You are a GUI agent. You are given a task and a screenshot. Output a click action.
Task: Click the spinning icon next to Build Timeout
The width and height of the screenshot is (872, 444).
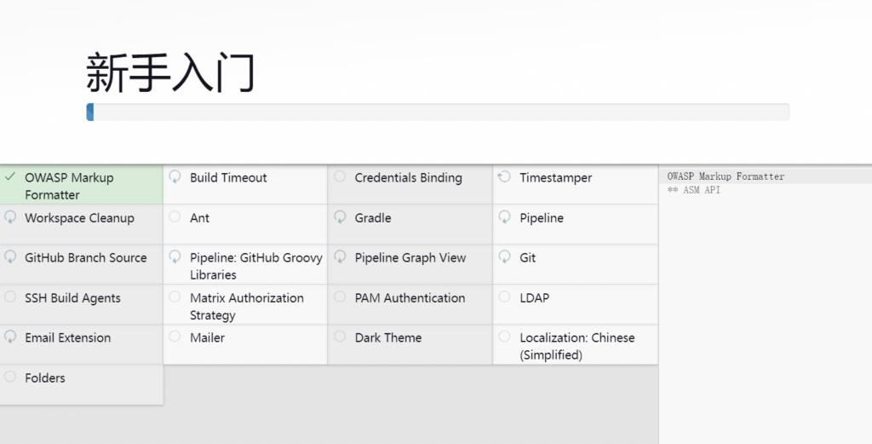coord(175,177)
